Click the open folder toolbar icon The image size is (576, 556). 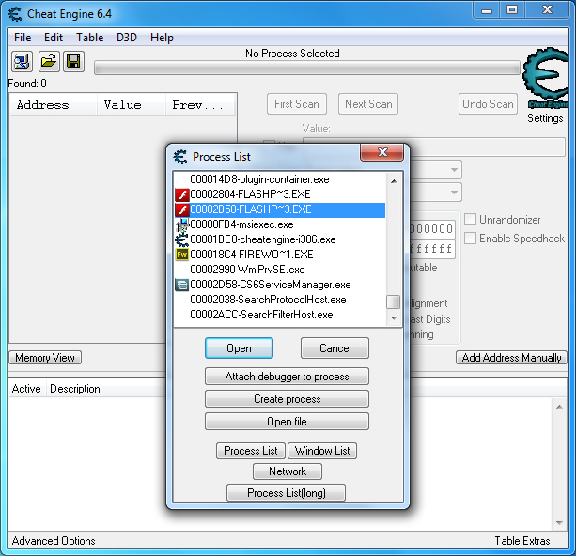(x=49, y=61)
